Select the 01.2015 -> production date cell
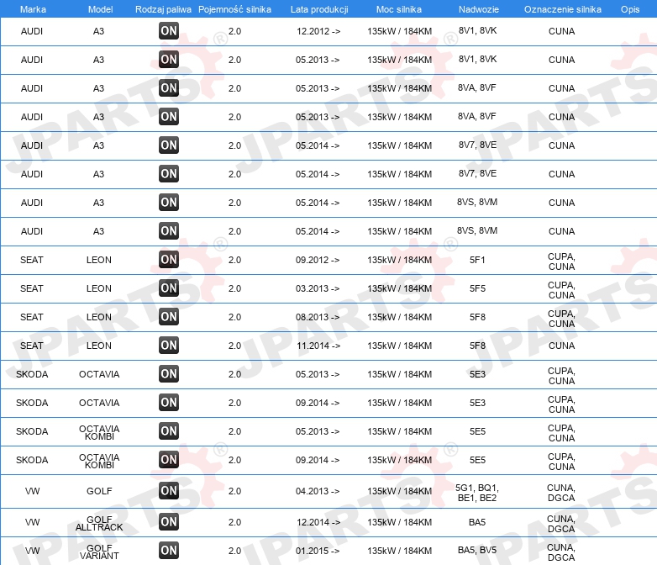The image size is (657, 565). point(318,551)
